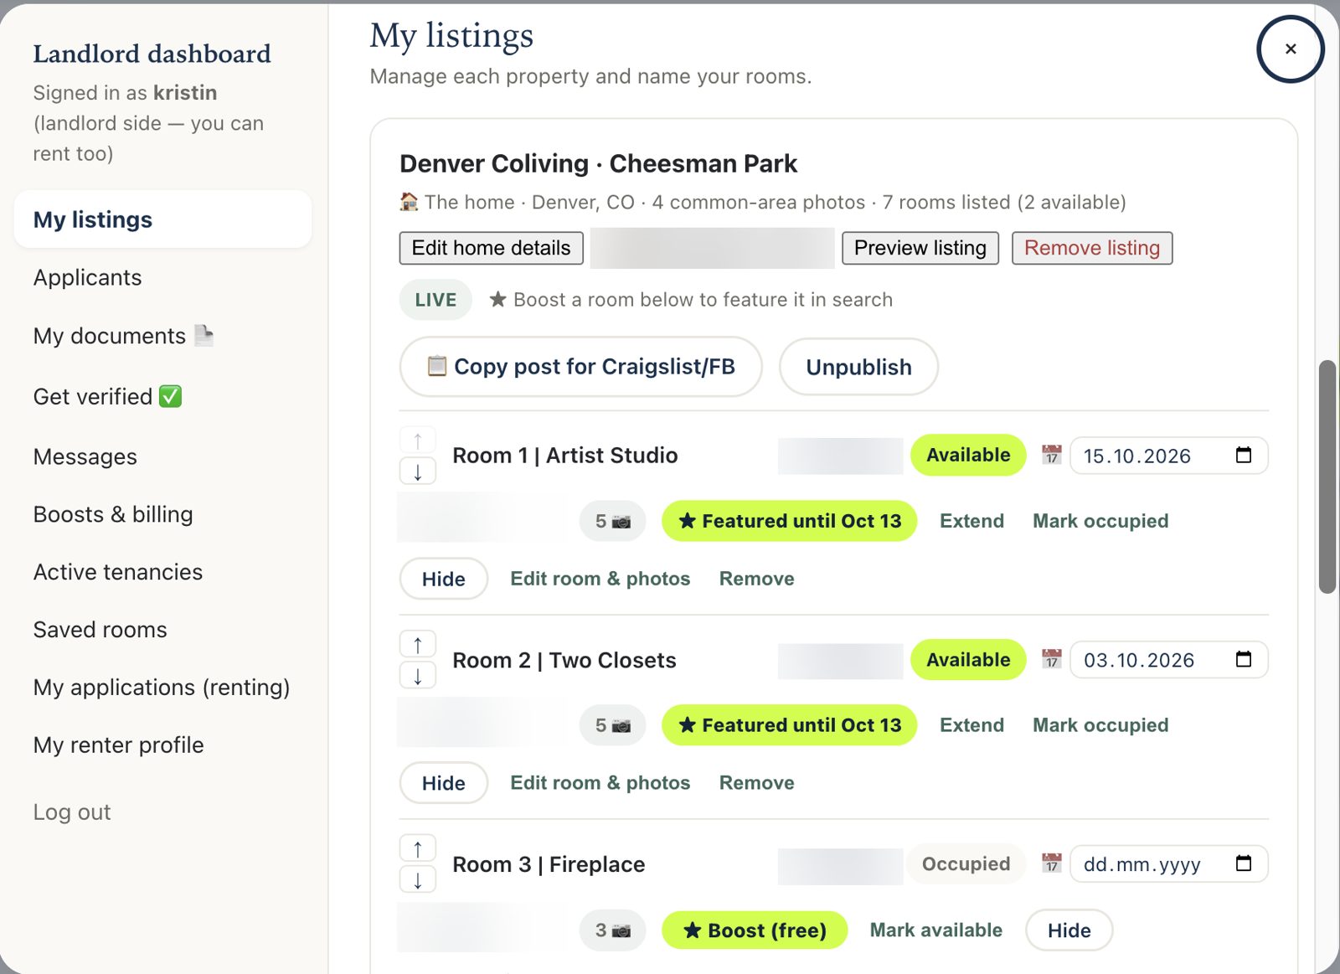Move Room 3 Fireplace up

point(418,848)
